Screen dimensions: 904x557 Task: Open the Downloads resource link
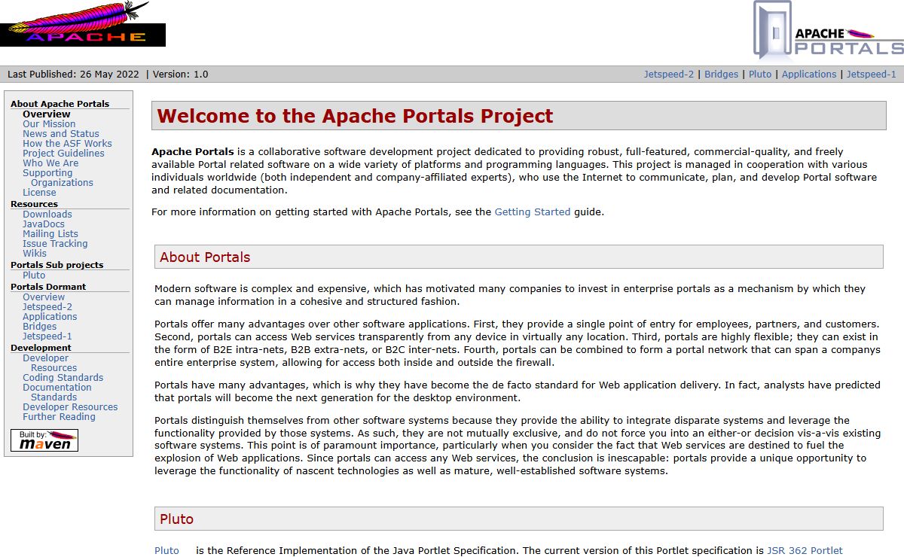coord(47,215)
